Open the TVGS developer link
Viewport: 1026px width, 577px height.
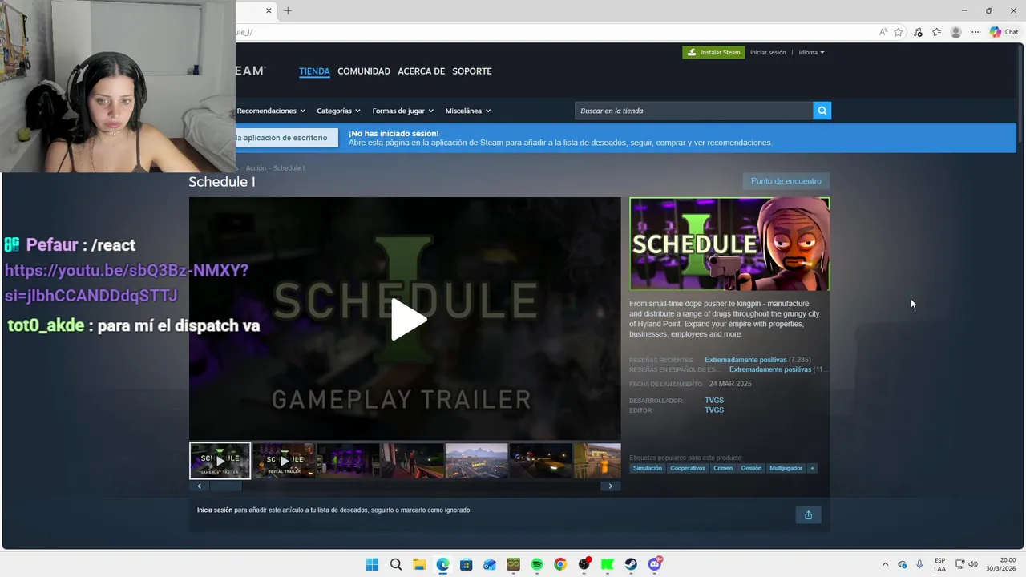714,401
